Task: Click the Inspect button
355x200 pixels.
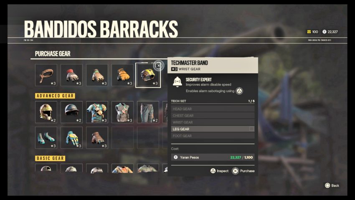Action: pyautogui.click(x=219, y=171)
